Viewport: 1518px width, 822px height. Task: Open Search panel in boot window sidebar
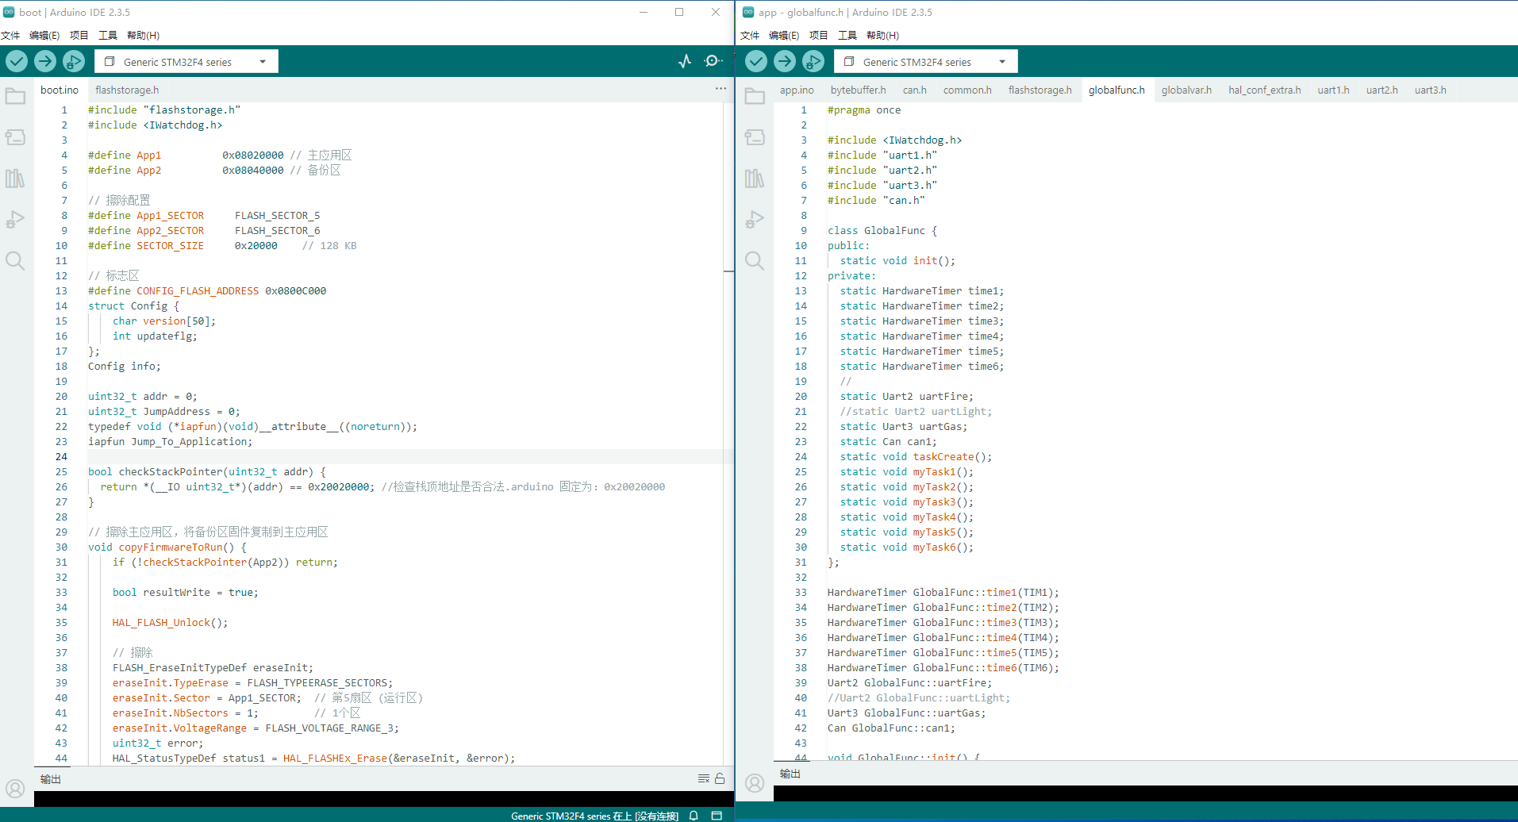15,261
